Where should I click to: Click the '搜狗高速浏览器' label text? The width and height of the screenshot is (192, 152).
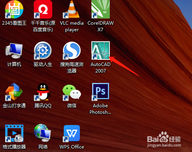[72, 68]
